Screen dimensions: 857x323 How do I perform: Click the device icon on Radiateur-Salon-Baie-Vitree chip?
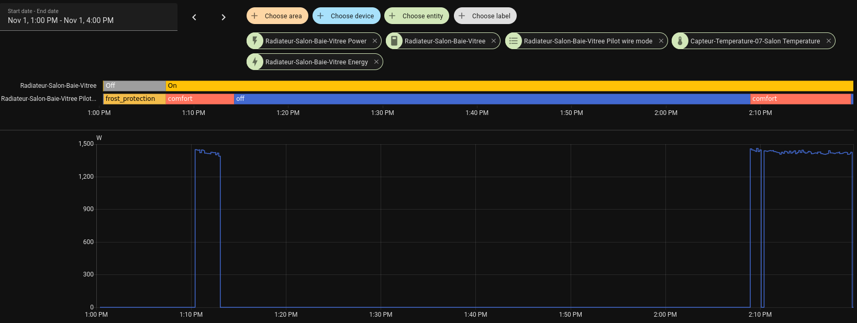tap(394, 41)
